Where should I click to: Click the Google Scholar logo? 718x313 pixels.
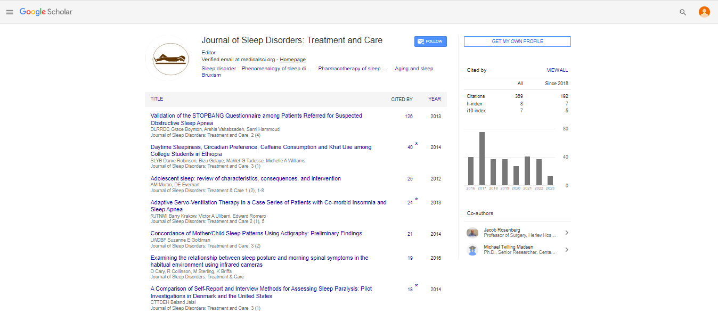46,12
